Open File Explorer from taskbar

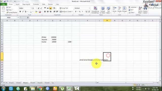pyautogui.click(x=33, y=89)
